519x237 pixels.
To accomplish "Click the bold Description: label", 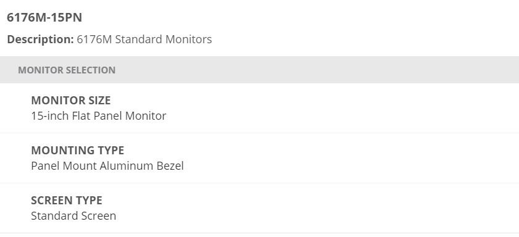I will [x=40, y=39].
